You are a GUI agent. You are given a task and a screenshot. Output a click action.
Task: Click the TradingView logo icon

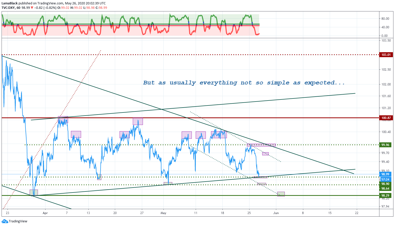click(5, 221)
